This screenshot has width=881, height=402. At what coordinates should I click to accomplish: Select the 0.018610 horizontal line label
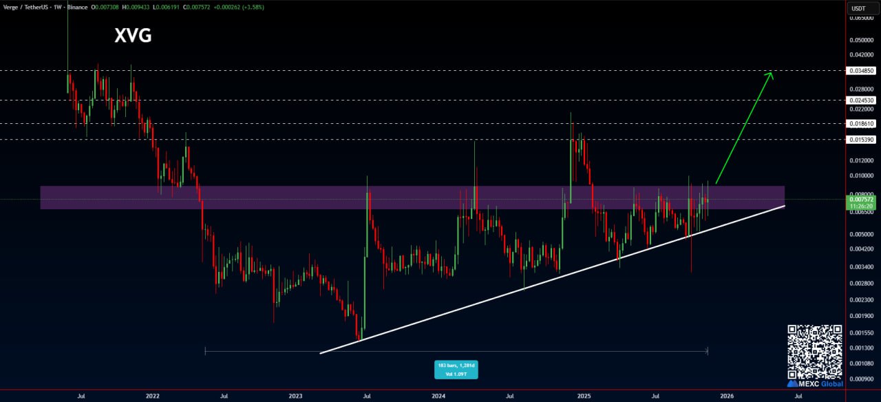pyautogui.click(x=862, y=123)
